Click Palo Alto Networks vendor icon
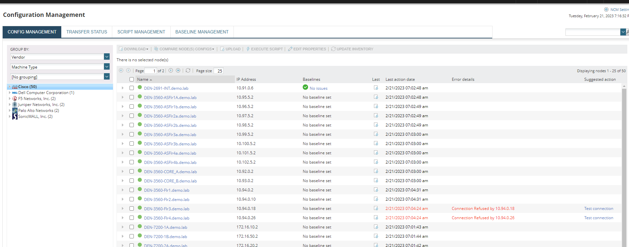629x247 pixels. pos(15,111)
